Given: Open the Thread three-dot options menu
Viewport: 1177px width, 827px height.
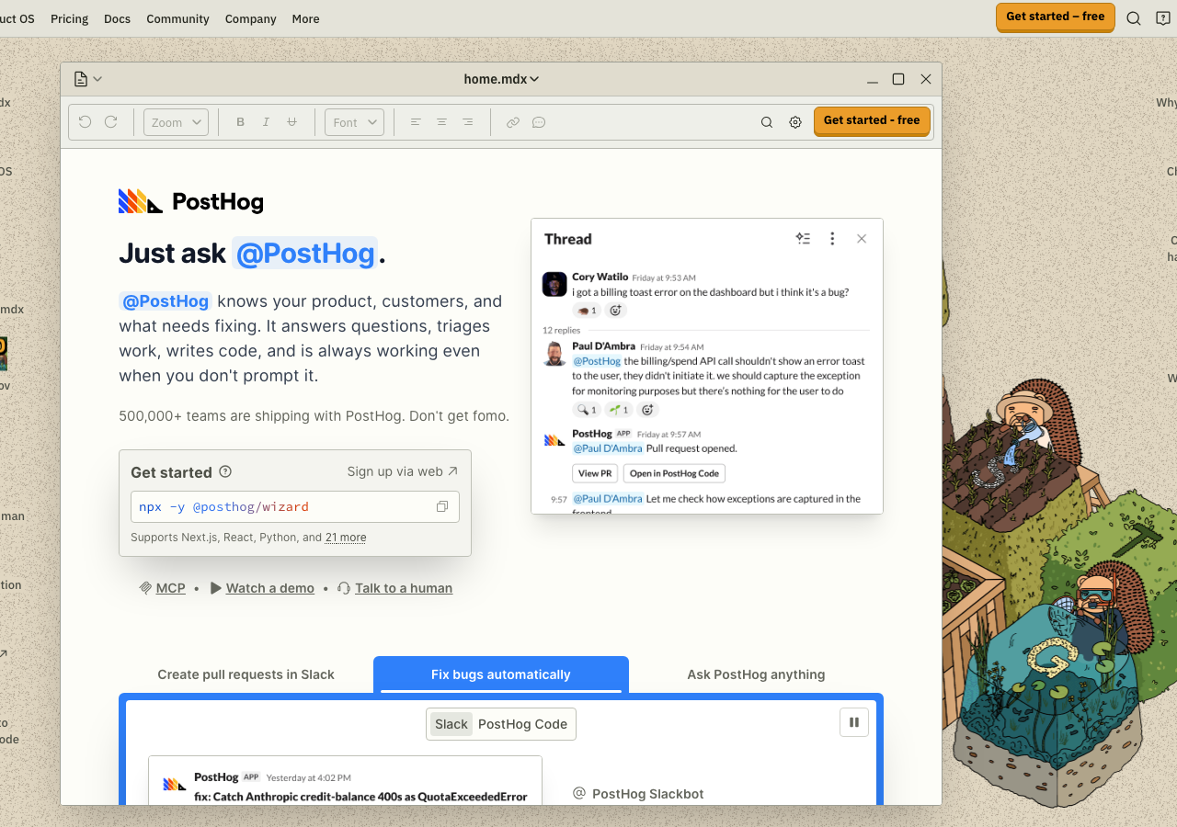Looking at the screenshot, I should [x=832, y=239].
